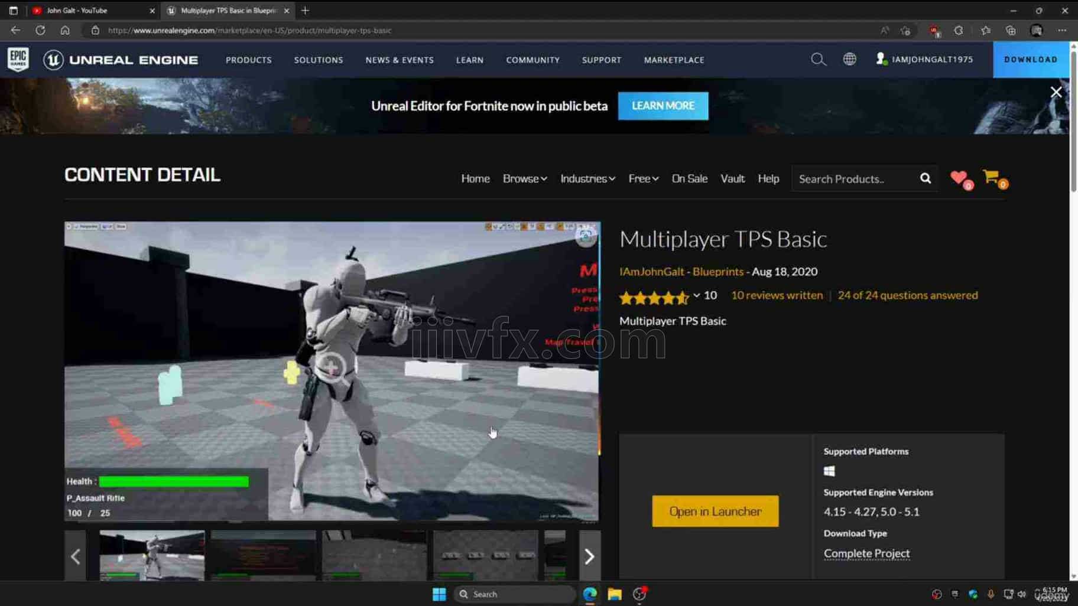Open the LEARN menu
Image resolution: width=1078 pixels, height=606 pixels.
click(470, 60)
